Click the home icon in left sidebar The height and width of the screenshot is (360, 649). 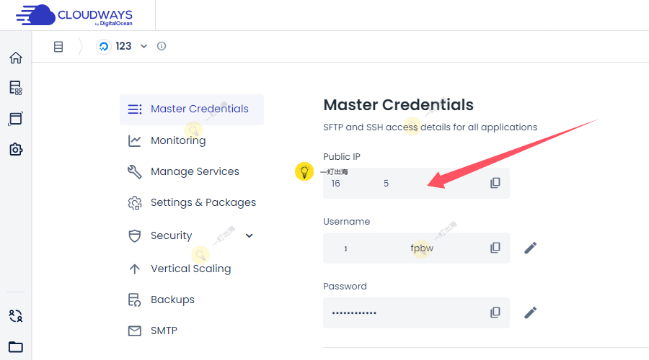pyautogui.click(x=15, y=58)
